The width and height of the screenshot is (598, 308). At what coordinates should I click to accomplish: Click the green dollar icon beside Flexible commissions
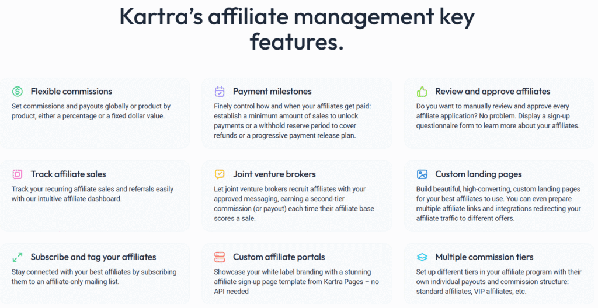pyautogui.click(x=17, y=92)
